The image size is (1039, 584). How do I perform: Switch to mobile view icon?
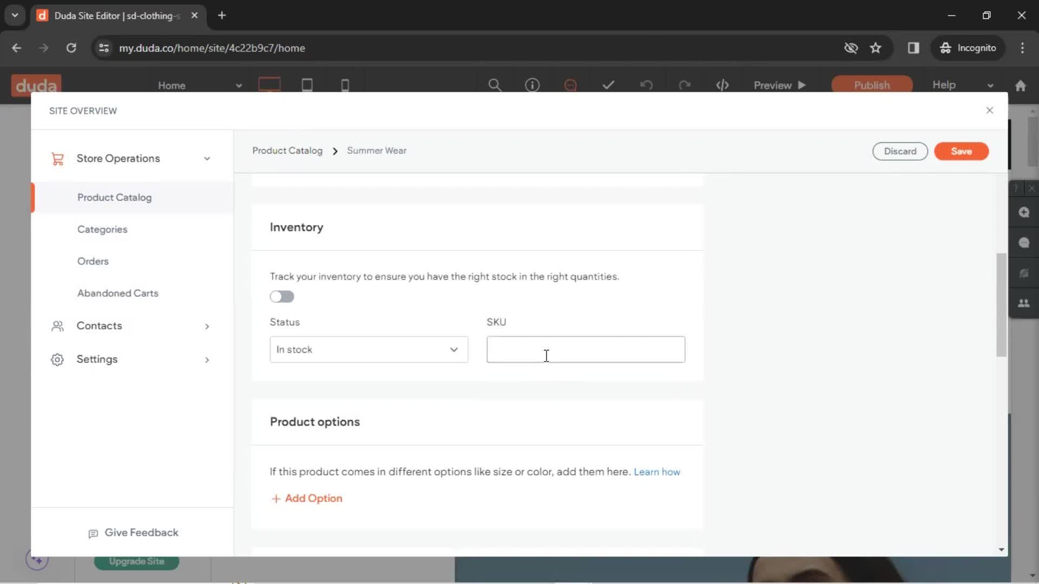[345, 85]
